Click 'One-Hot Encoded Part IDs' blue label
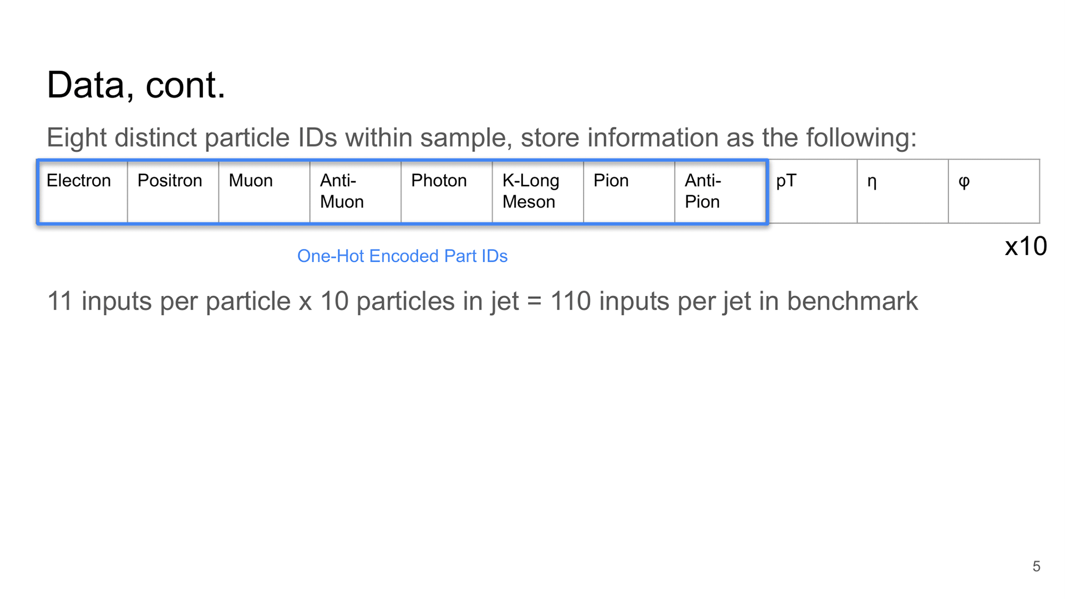The height and width of the screenshot is (599, 1065). click(x=402, y=256)
